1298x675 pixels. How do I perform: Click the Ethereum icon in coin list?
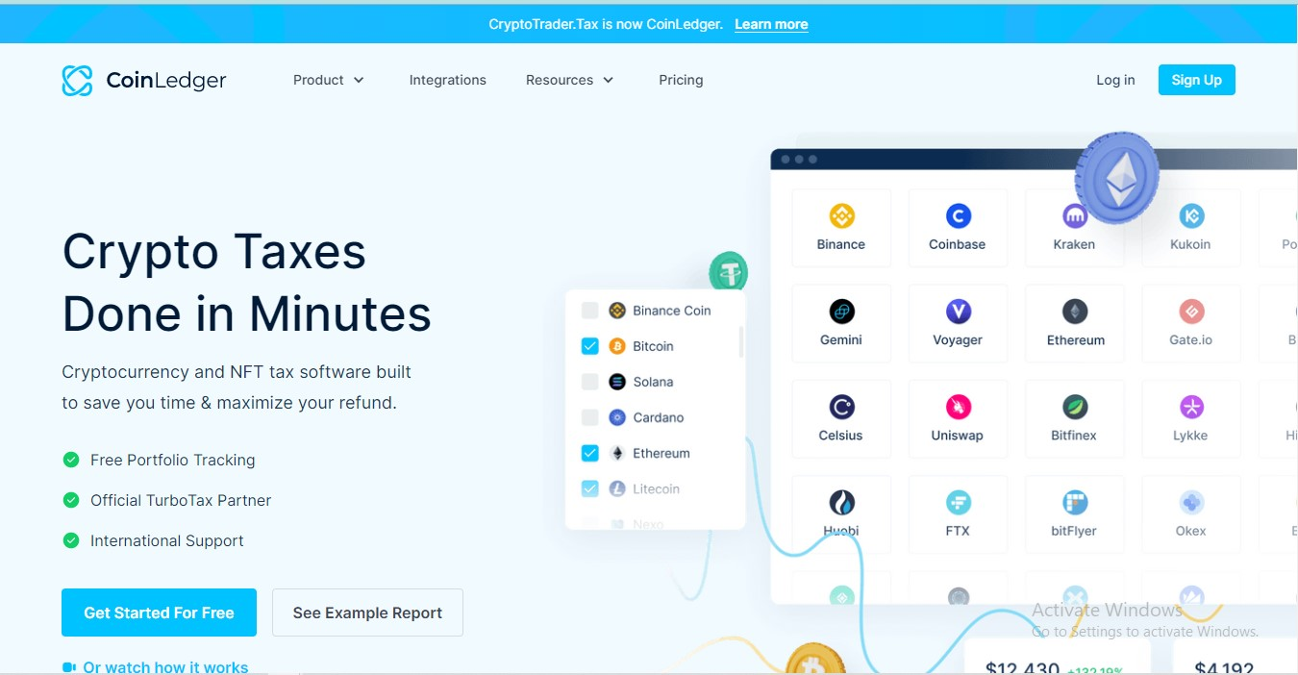coord(617,453)
